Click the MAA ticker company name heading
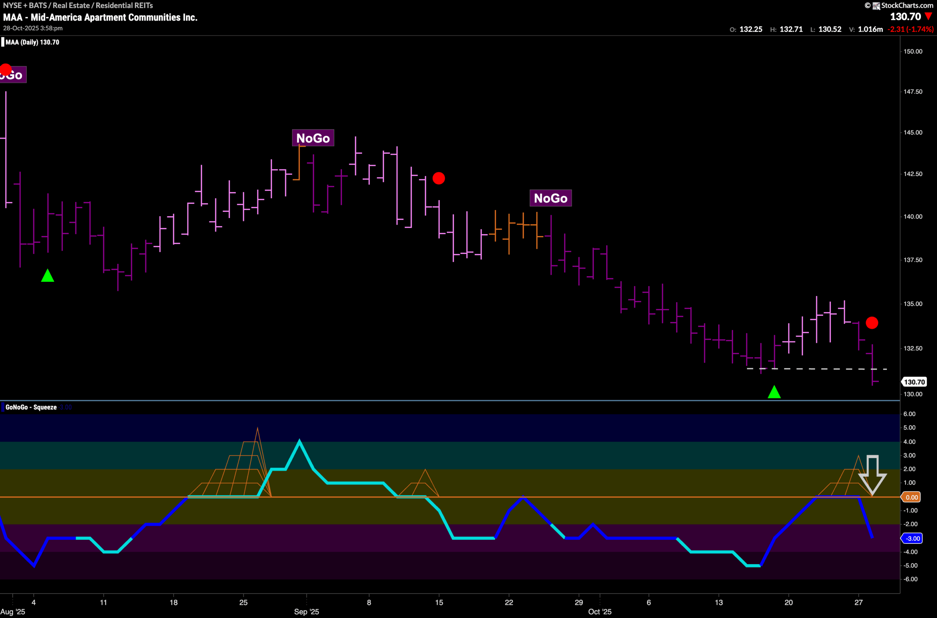 100,17
